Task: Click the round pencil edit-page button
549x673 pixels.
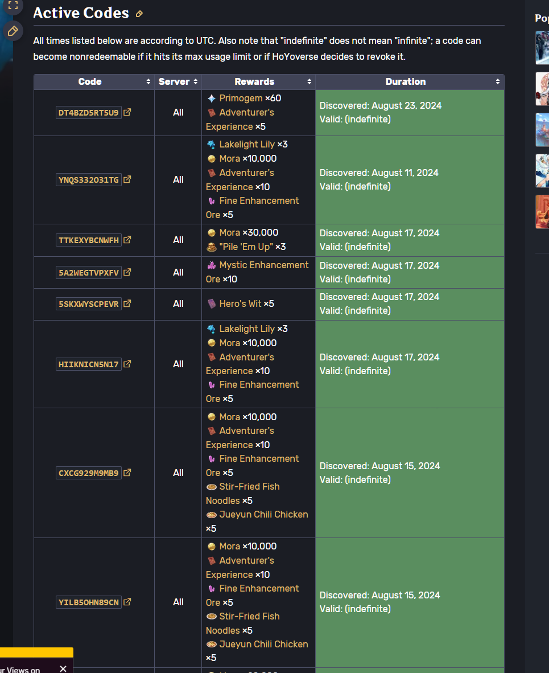Action: (13, 31)
